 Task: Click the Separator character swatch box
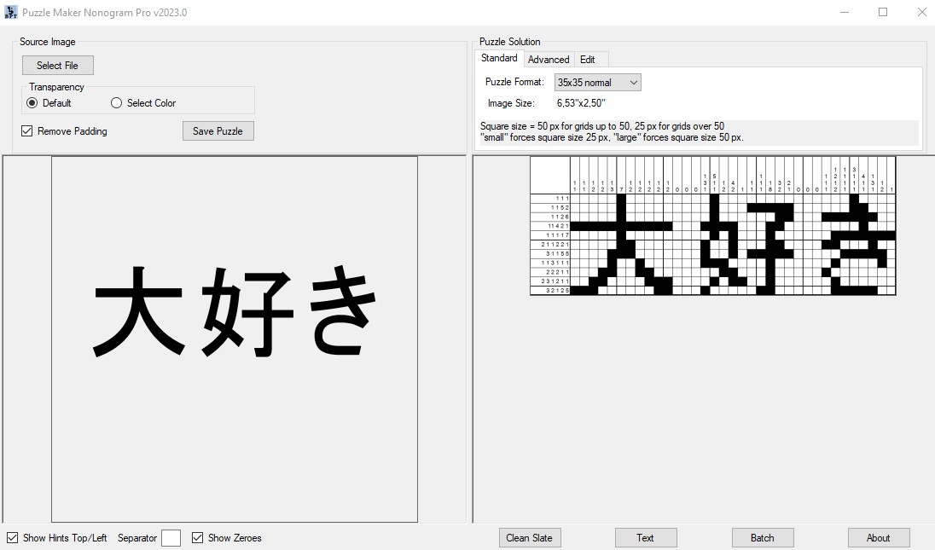(171, 537)
